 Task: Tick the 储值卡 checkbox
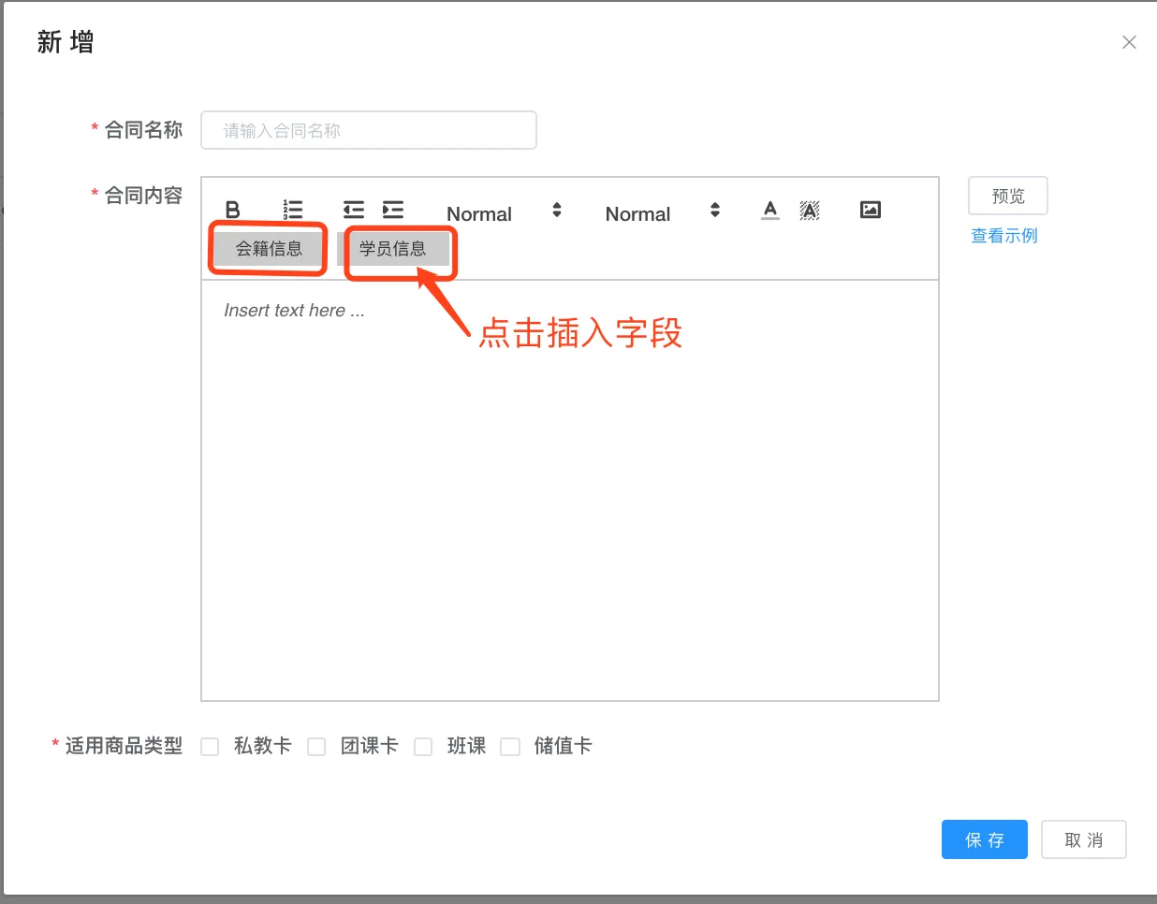(510, 747)
